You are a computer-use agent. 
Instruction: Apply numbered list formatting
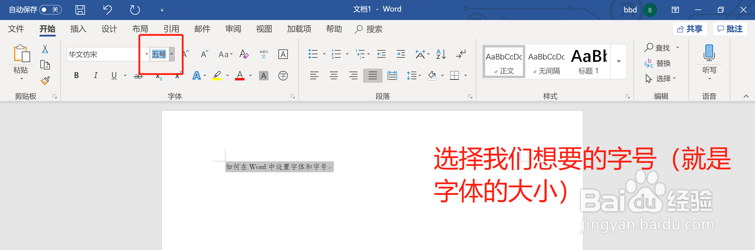[x=336, y=54]
